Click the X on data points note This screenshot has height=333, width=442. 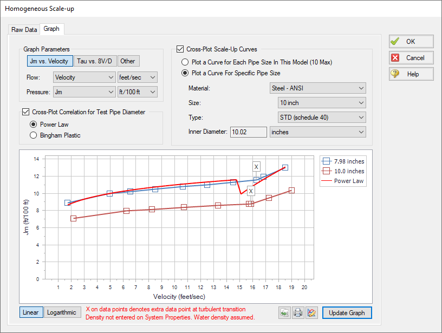pyautogui.click(x=165, y=309)
